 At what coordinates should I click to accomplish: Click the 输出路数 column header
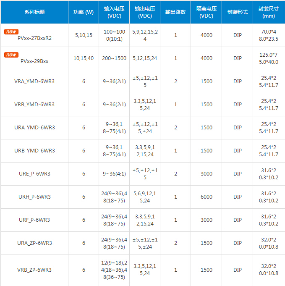[175, 12]
